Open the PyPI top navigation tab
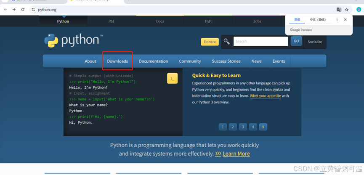Screen dimensions: 364x175 [209, 21]
